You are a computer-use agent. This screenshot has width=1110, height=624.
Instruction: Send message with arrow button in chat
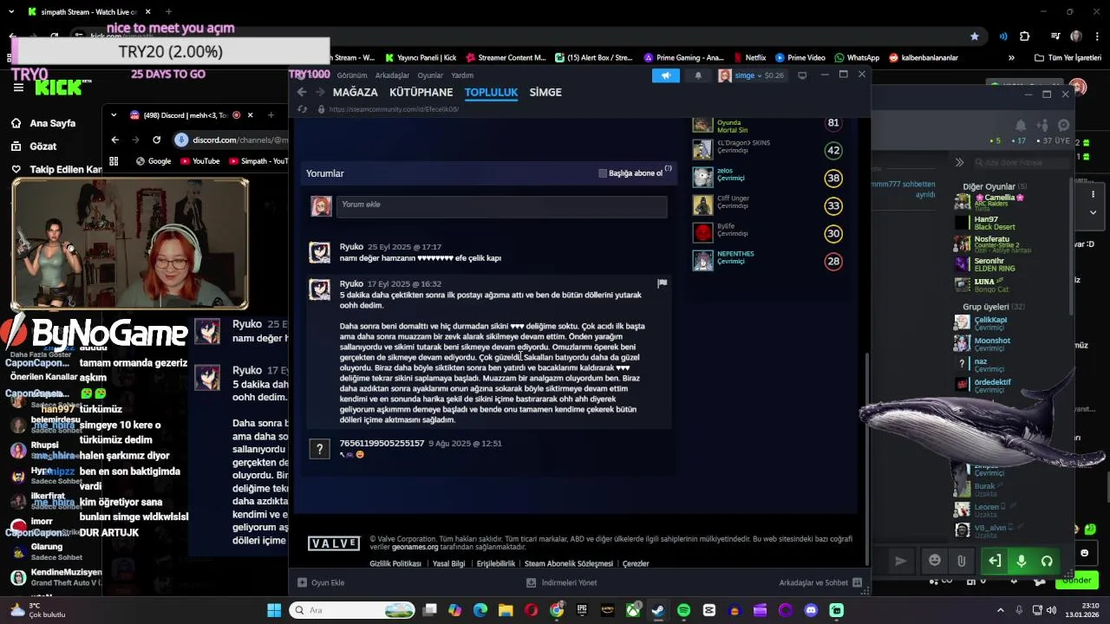[900, 561]
